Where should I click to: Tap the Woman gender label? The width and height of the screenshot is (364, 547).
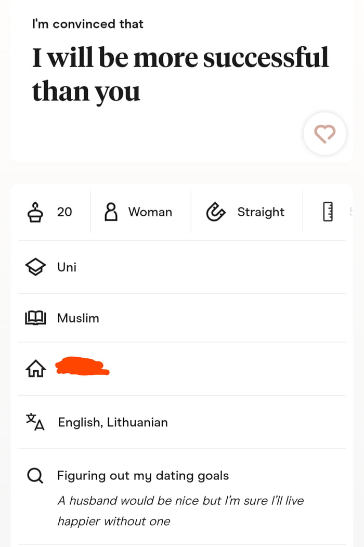pyautogui.click(x=150, y=212)
